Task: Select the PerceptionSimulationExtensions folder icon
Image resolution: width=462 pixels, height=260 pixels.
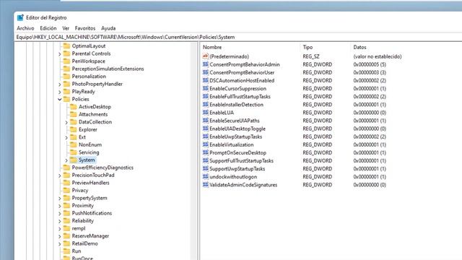Action: click(x=67, y=69)
